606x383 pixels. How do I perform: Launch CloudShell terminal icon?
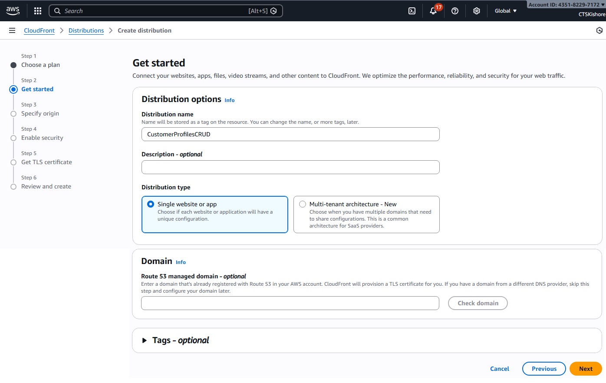[x=412, y=11]
